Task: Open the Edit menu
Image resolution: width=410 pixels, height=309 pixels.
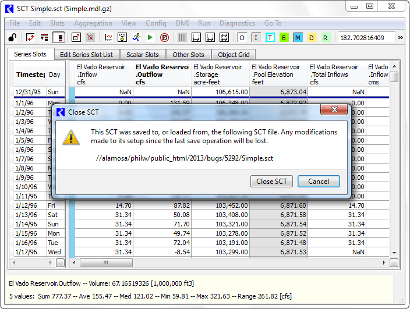Action: click(x=35, y=23)
